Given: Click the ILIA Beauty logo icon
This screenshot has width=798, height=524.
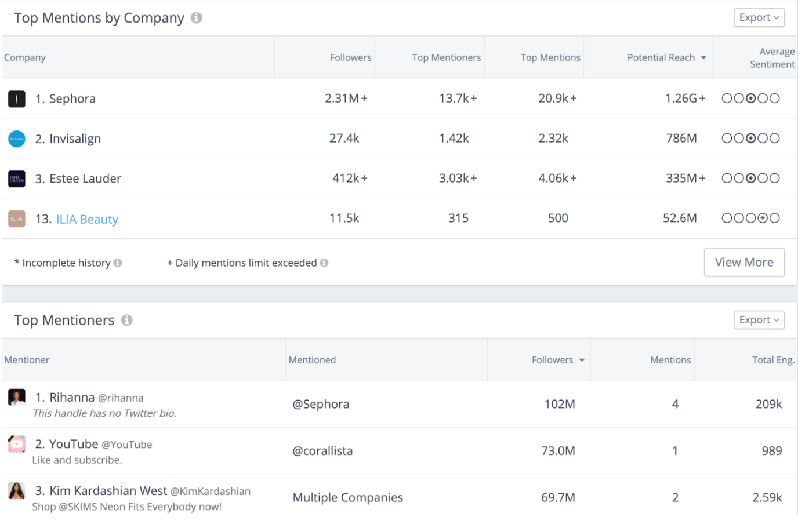Looking at the screenshot, I should click(x=17, y=219).
